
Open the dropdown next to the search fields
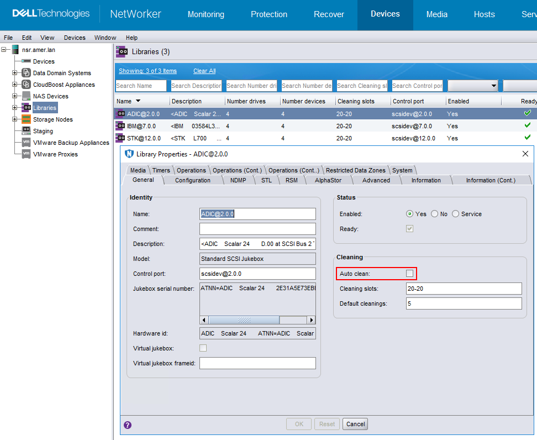(492, 86)
